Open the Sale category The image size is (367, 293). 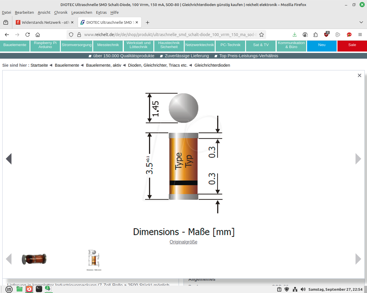352,45
